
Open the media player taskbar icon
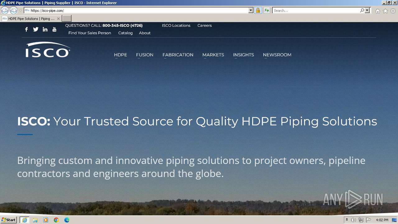[46, 220]
